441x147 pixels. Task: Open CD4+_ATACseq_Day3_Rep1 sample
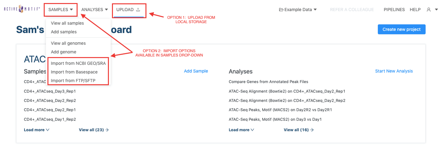click(50, 91)
